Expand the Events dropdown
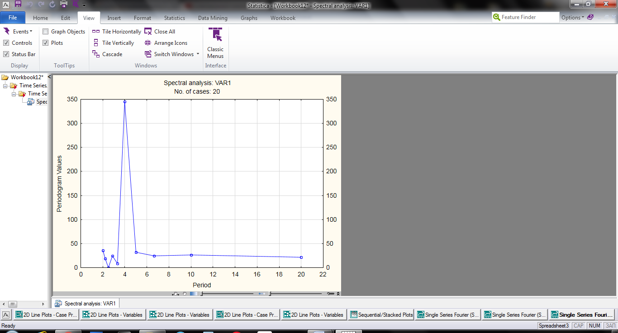Screen dimensions: 618x333 (18, 32)
